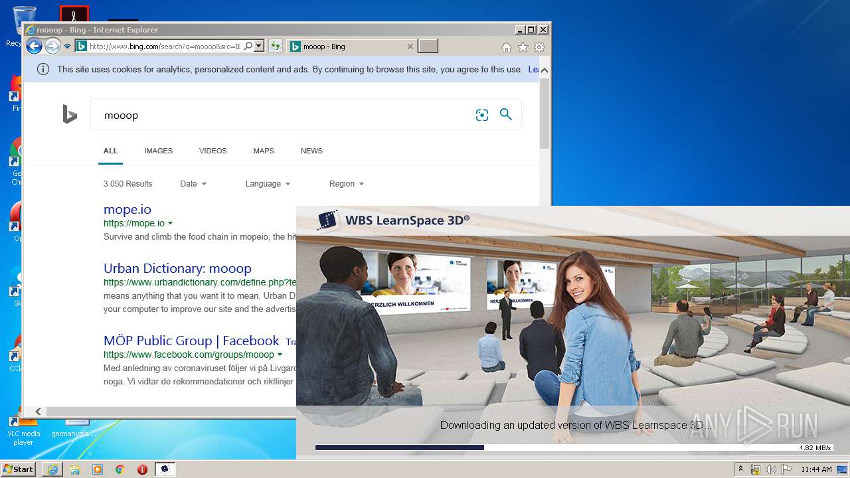This screenshot has height=478, width=850.
Task: Click the Bing search magnifier button
Action: 506,114
